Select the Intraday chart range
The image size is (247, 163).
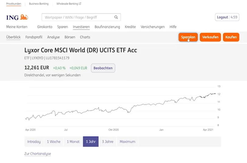[x=34, y=142]
